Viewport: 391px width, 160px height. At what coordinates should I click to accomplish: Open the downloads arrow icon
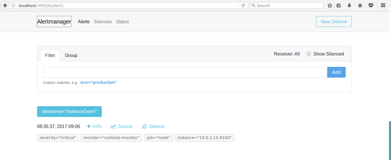pyautogui.click(x=349, y=5)
